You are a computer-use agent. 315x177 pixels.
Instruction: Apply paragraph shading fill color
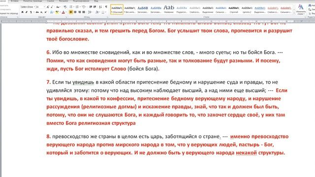(97, 12)
